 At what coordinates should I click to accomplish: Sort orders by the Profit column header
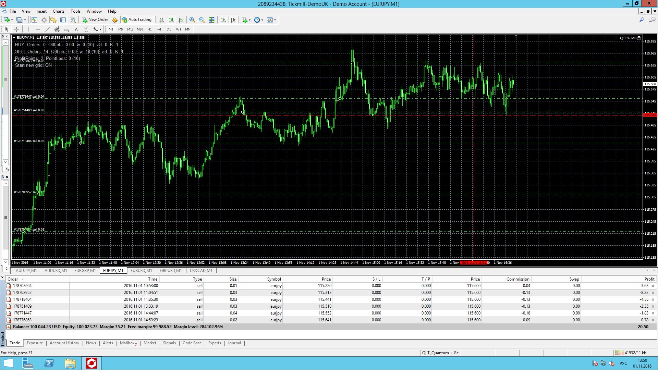(619, 279)
